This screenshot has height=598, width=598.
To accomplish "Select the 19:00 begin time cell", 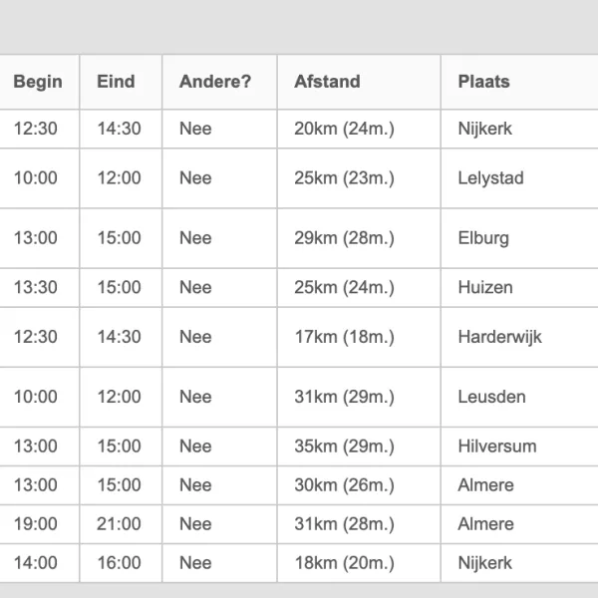I will pos(39,524).
